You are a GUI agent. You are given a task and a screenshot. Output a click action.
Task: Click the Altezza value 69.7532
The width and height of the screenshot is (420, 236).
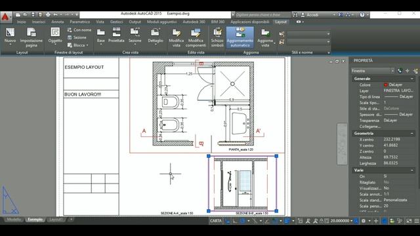[391, 157]
